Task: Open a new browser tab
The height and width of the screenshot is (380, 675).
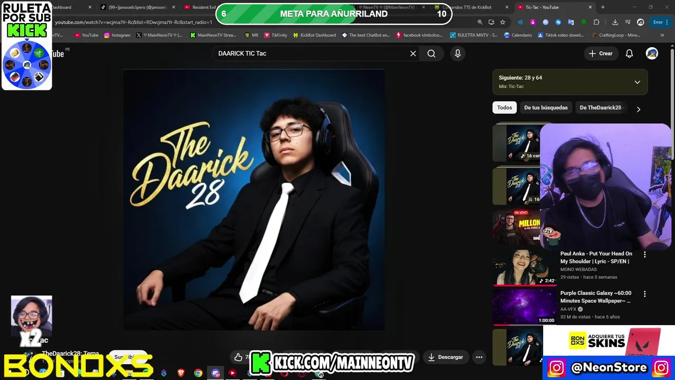Action: coord(603,7)
